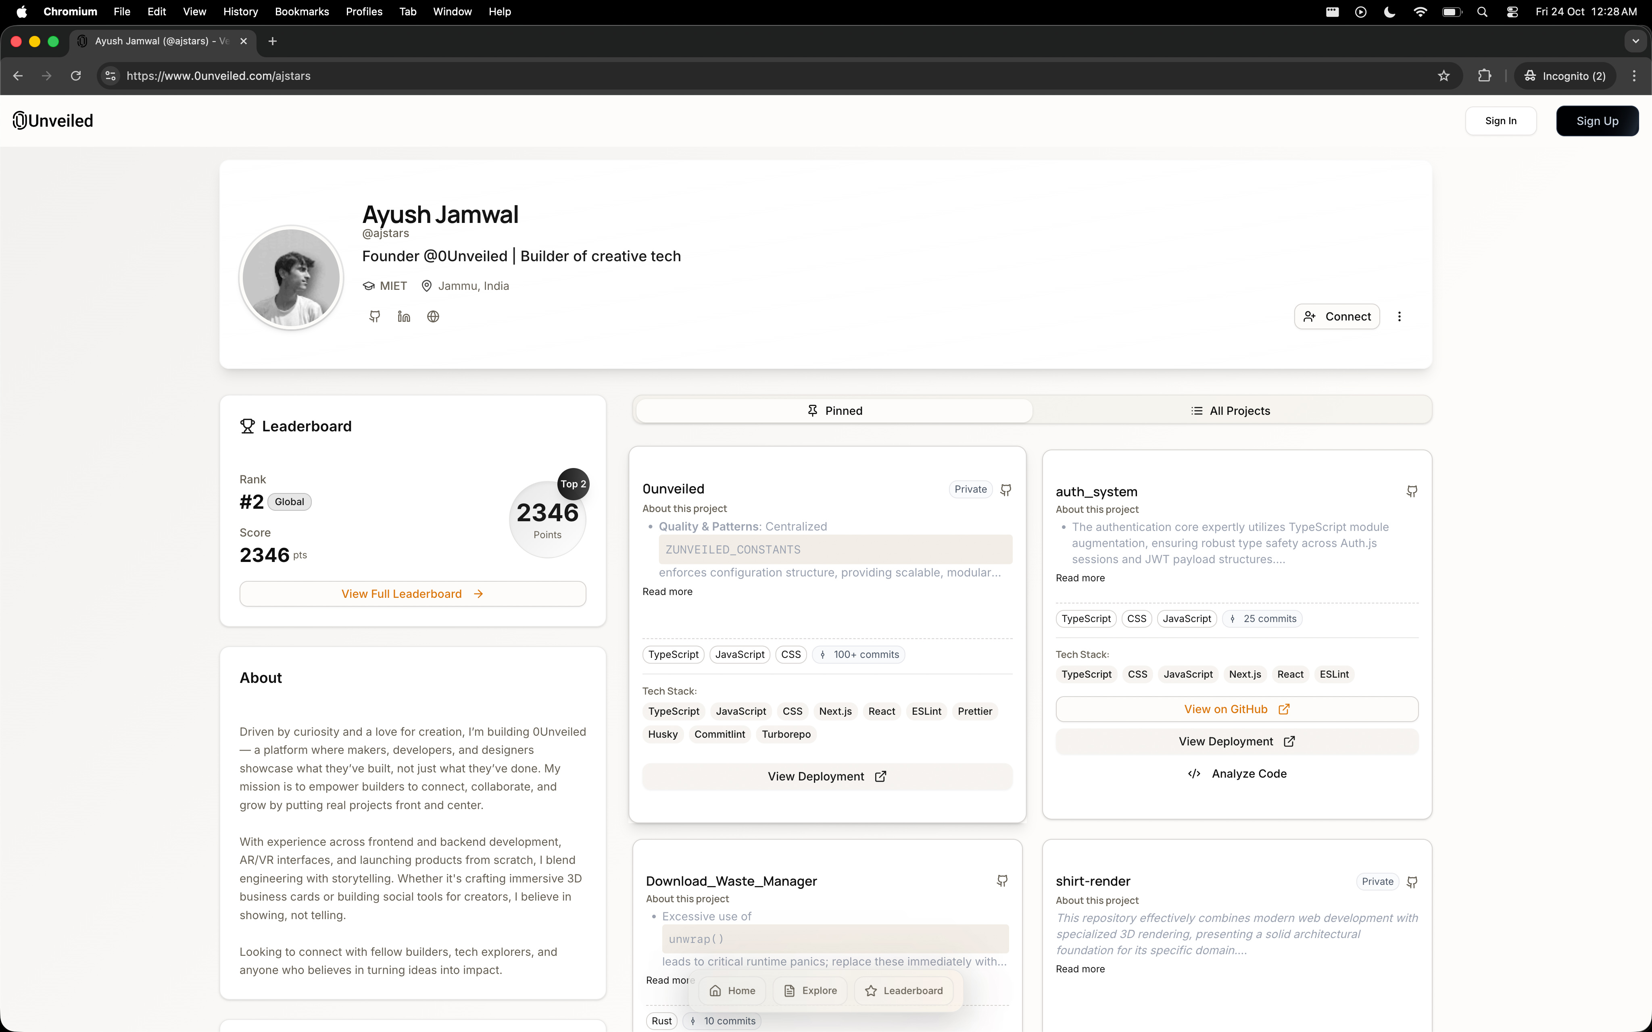Open the LinkedIn profile icon
Screen dimensions: 1652x1032
403,316
